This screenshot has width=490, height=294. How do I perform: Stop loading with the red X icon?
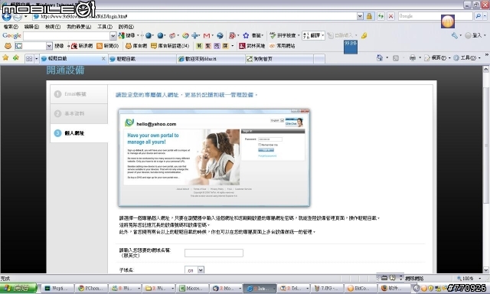(390, 16)
